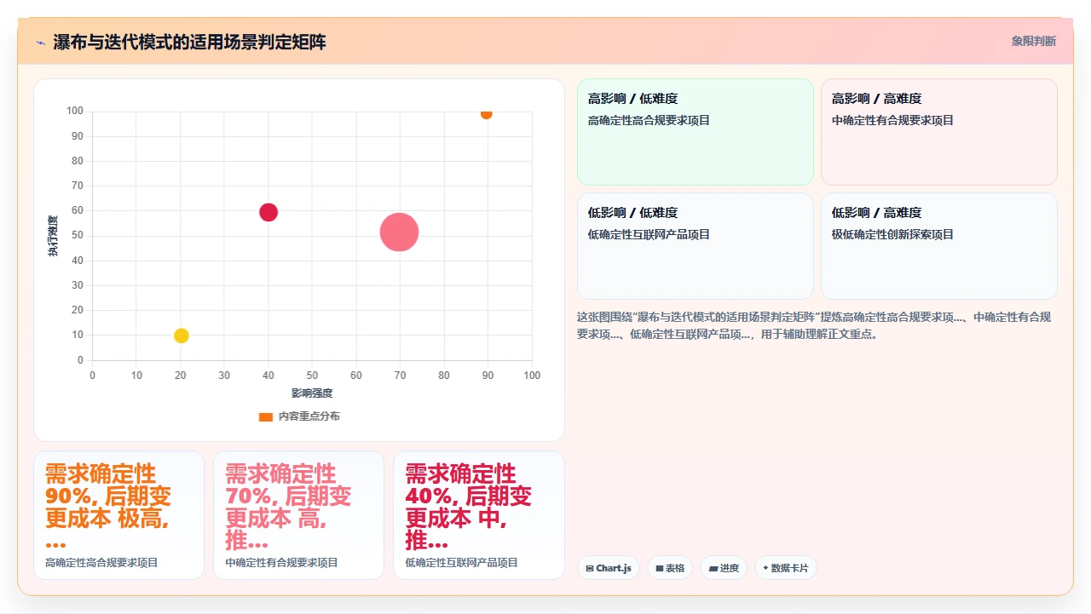The image size is (1091, 614).
Task: Click the 进度 tag
Action: (724, 568)
